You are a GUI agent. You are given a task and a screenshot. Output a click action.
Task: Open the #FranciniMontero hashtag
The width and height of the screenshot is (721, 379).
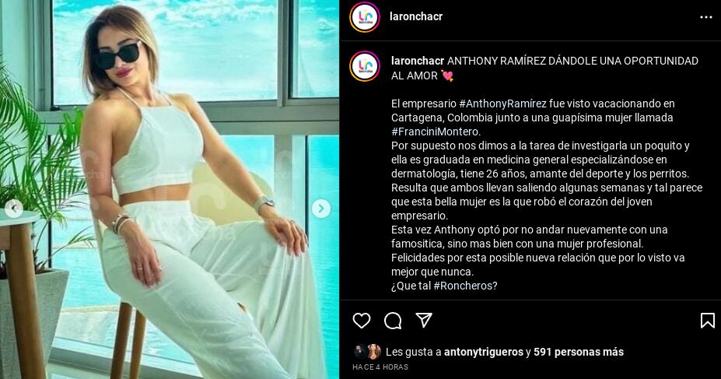click(x=436, y=132)
